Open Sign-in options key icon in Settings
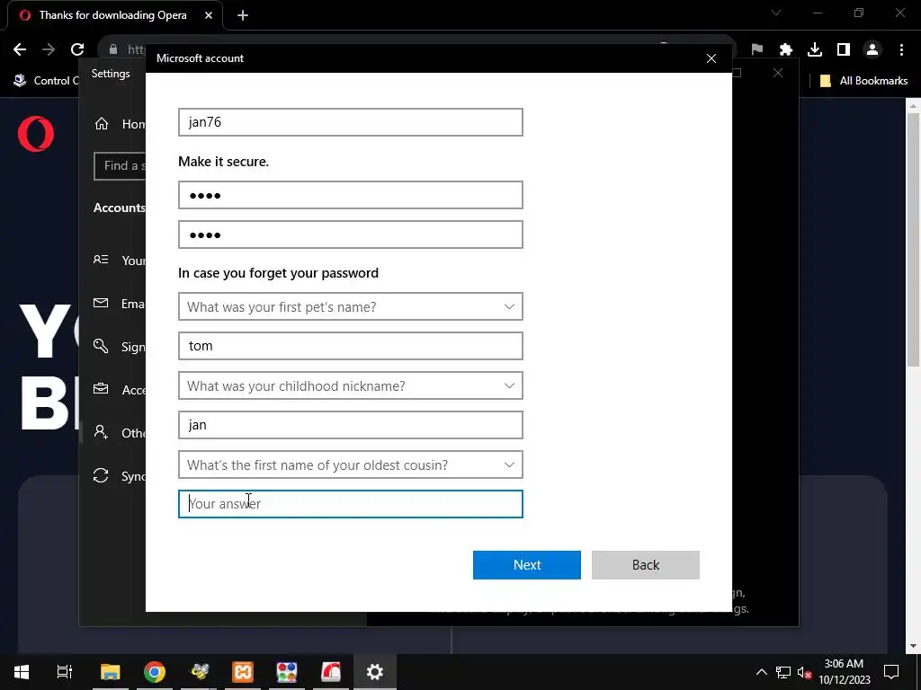This screenshot has width=921, height=690. [101, 346]
